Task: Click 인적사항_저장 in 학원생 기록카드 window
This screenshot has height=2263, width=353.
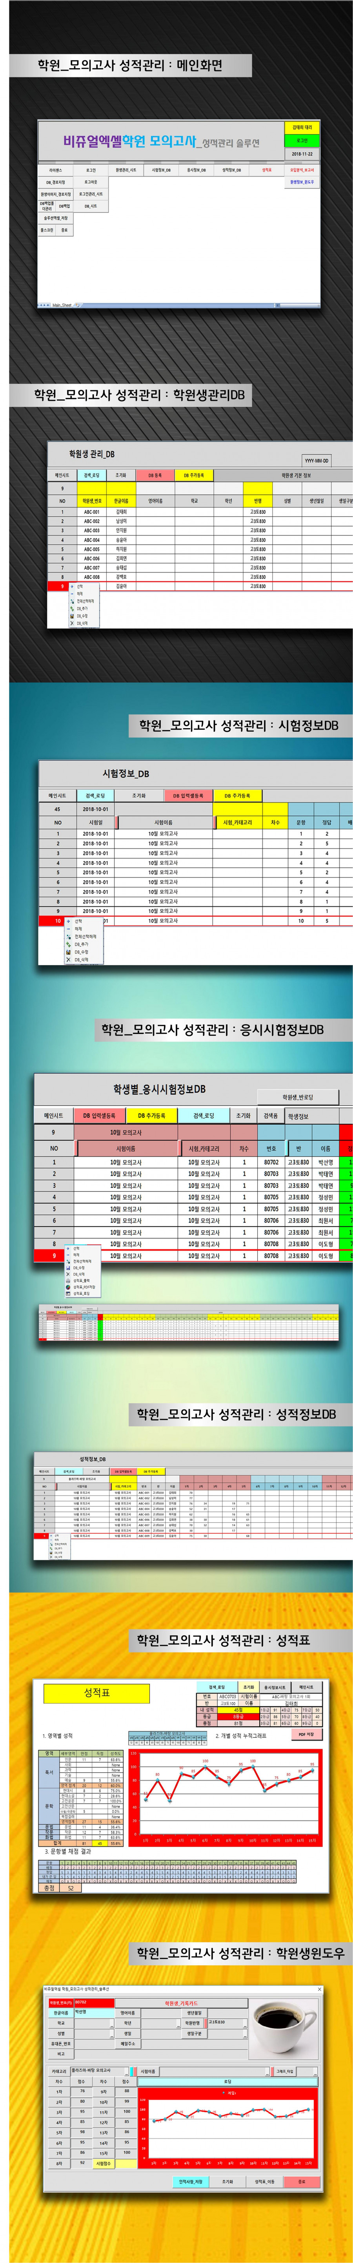Action: click(191, 2181)
